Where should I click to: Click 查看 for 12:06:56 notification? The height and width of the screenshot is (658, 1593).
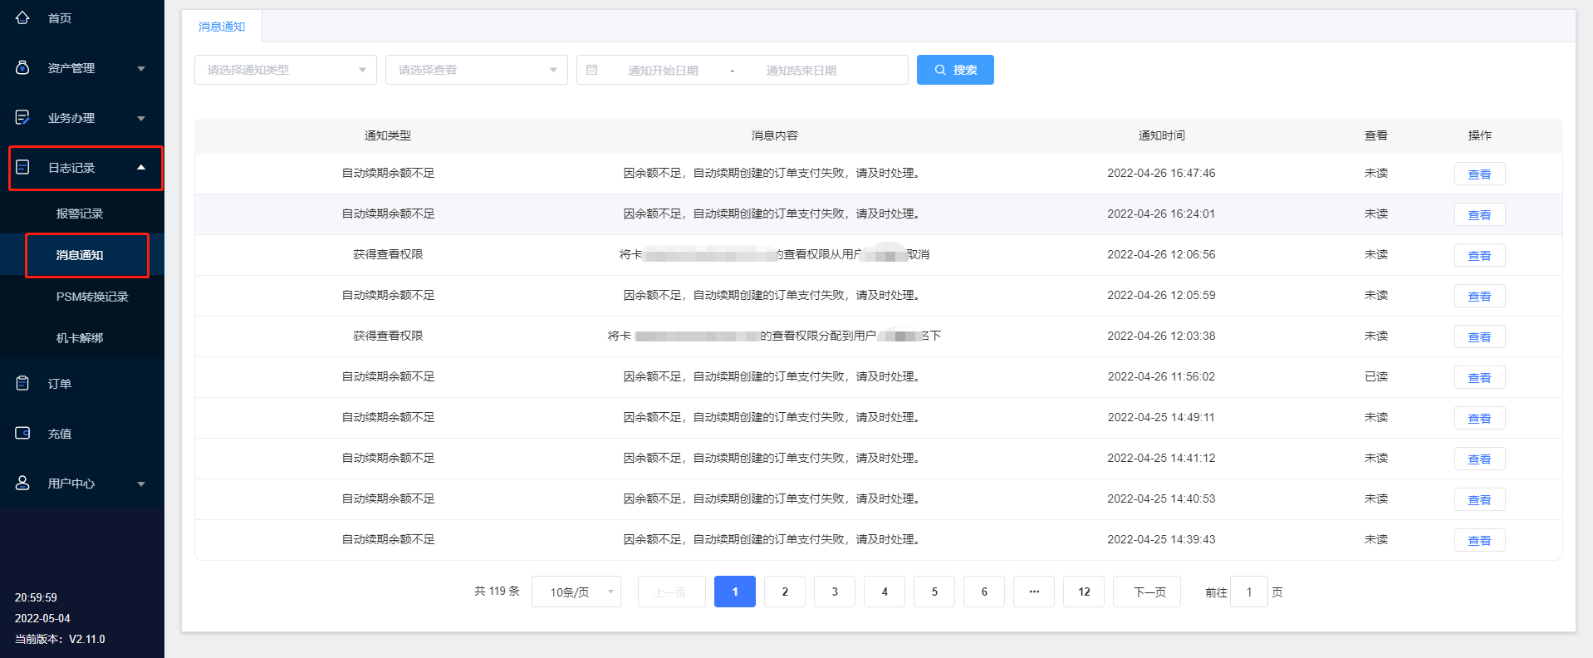click(x=1479, y=255)
